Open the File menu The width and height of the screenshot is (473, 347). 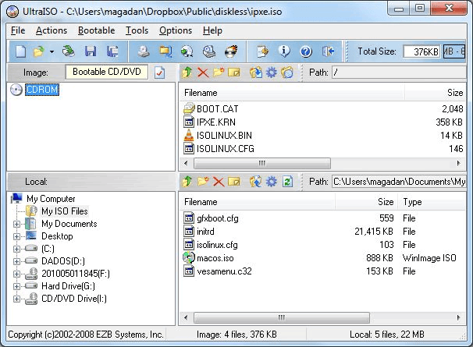18,30
